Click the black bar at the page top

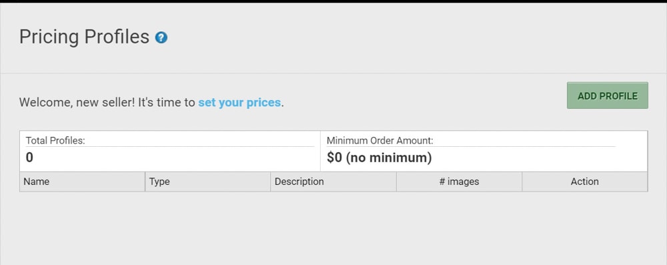tap(333, 1)
